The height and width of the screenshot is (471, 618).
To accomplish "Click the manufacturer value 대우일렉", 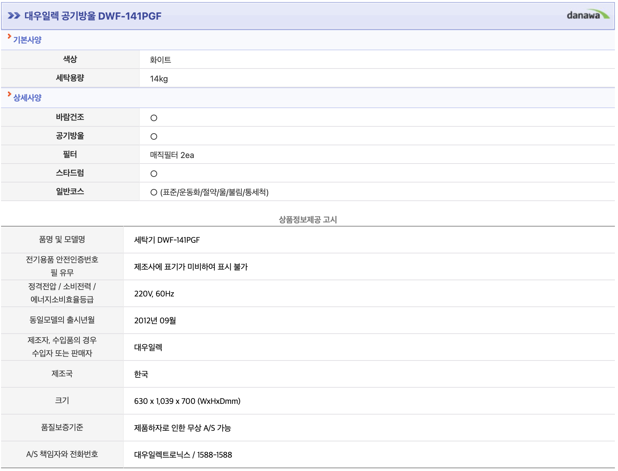I will coord(148,347).
